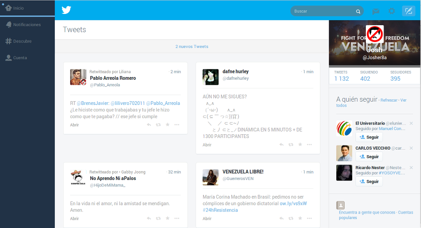This screenshot has height=228, width=421.
Task: Dismiss CARLOS VECCHIO suggestion
Action: [x=411, y=148]
